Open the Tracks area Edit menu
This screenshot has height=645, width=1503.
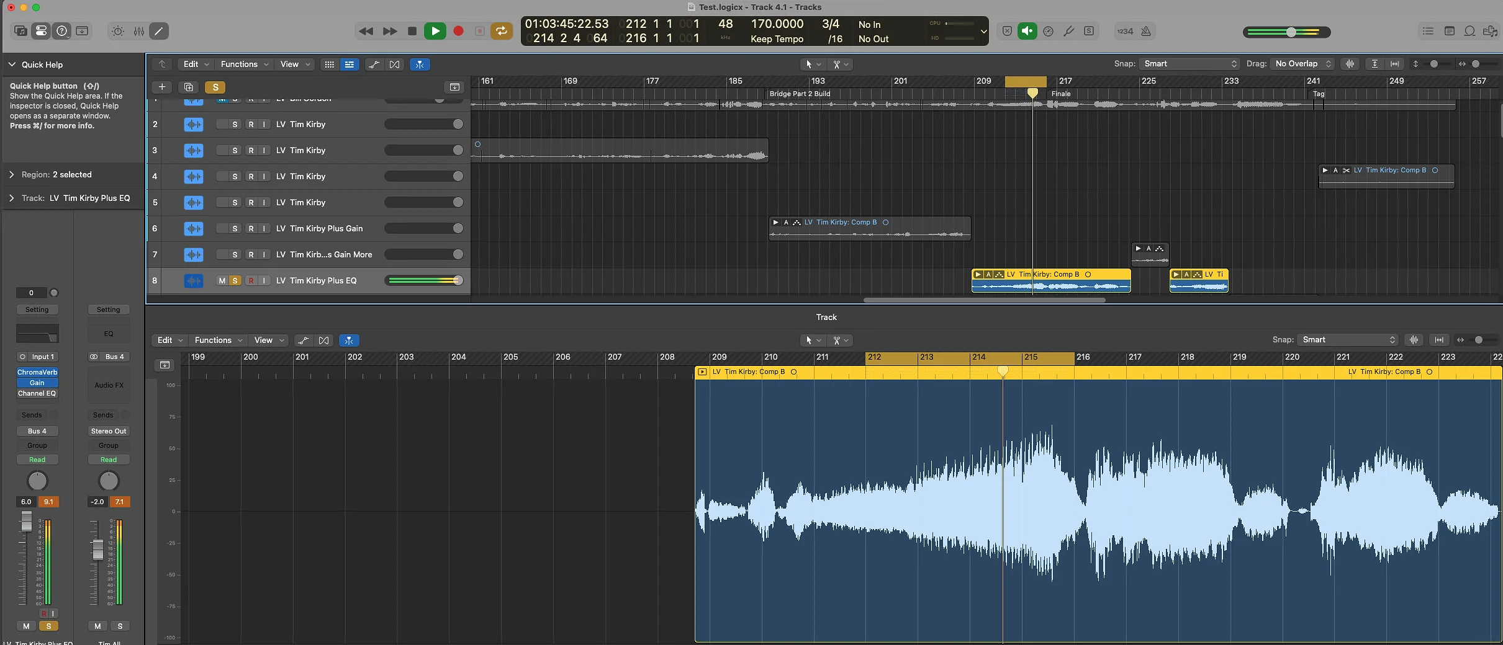pyautogui.click(x=196, y=64)
